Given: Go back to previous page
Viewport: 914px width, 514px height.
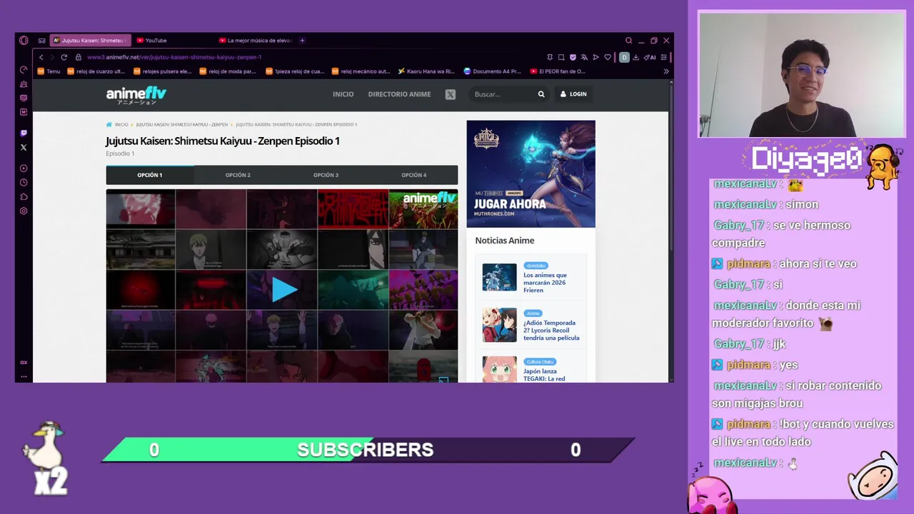Looking at the screenshot, I should (x=41, y=57).
